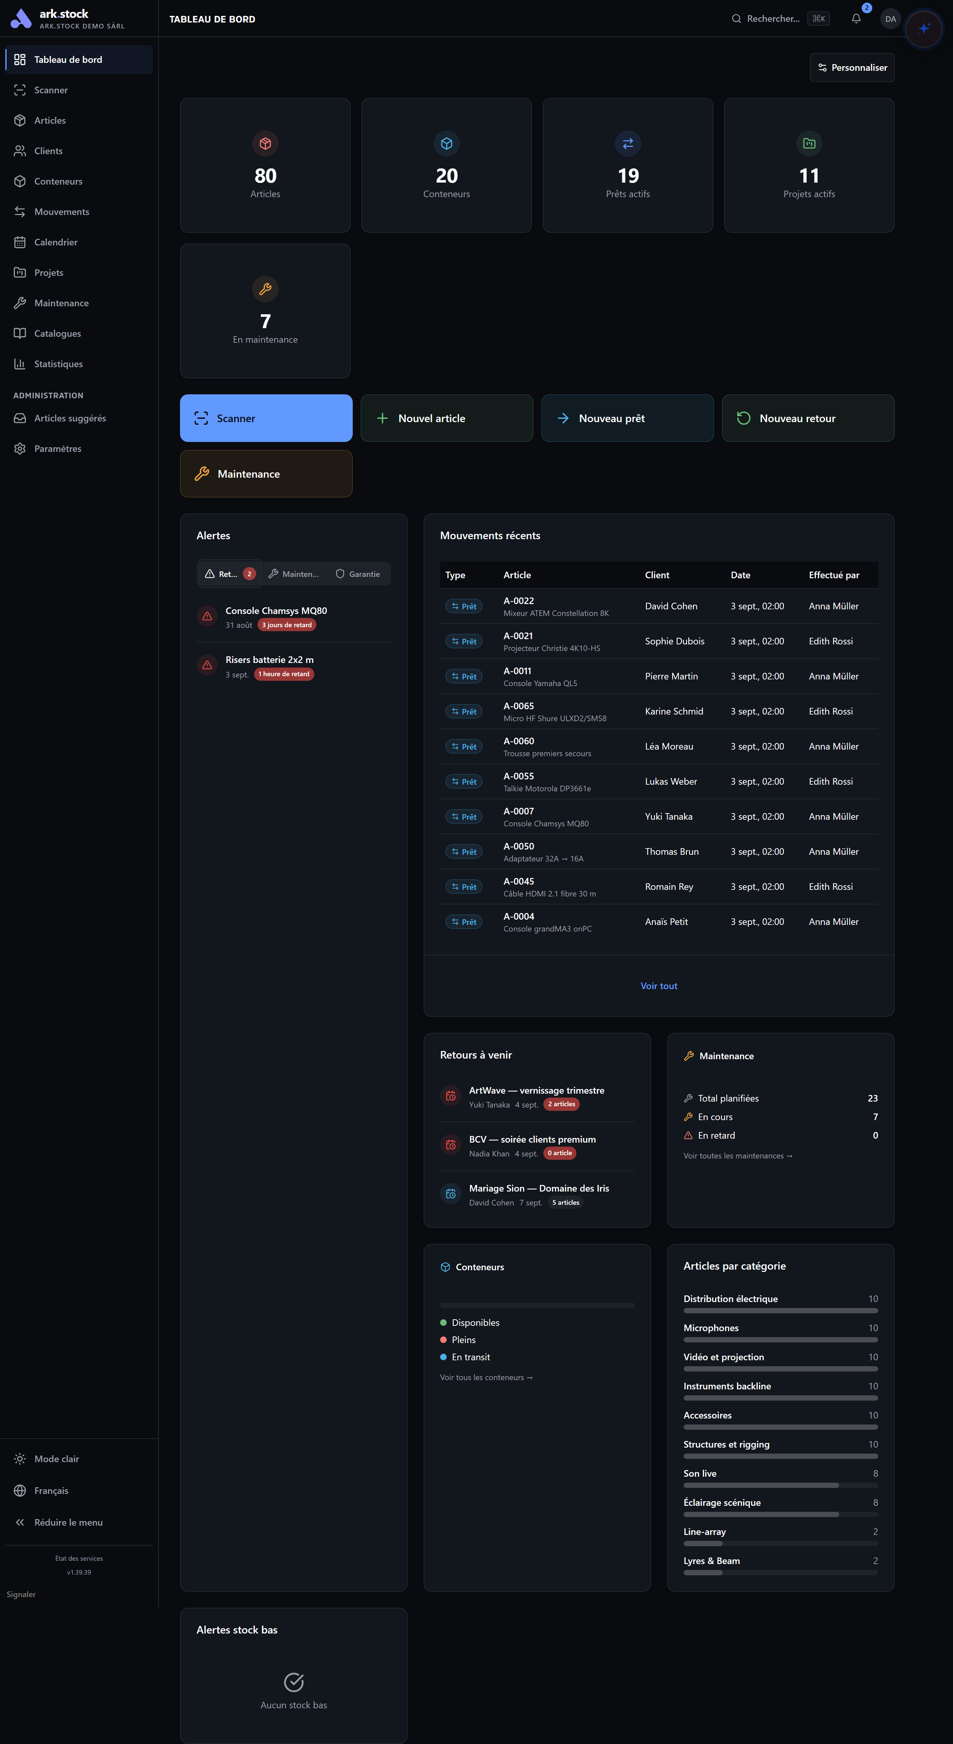Select the Mainten... alerts tab
953x1744 pixels.
[294, 574]
